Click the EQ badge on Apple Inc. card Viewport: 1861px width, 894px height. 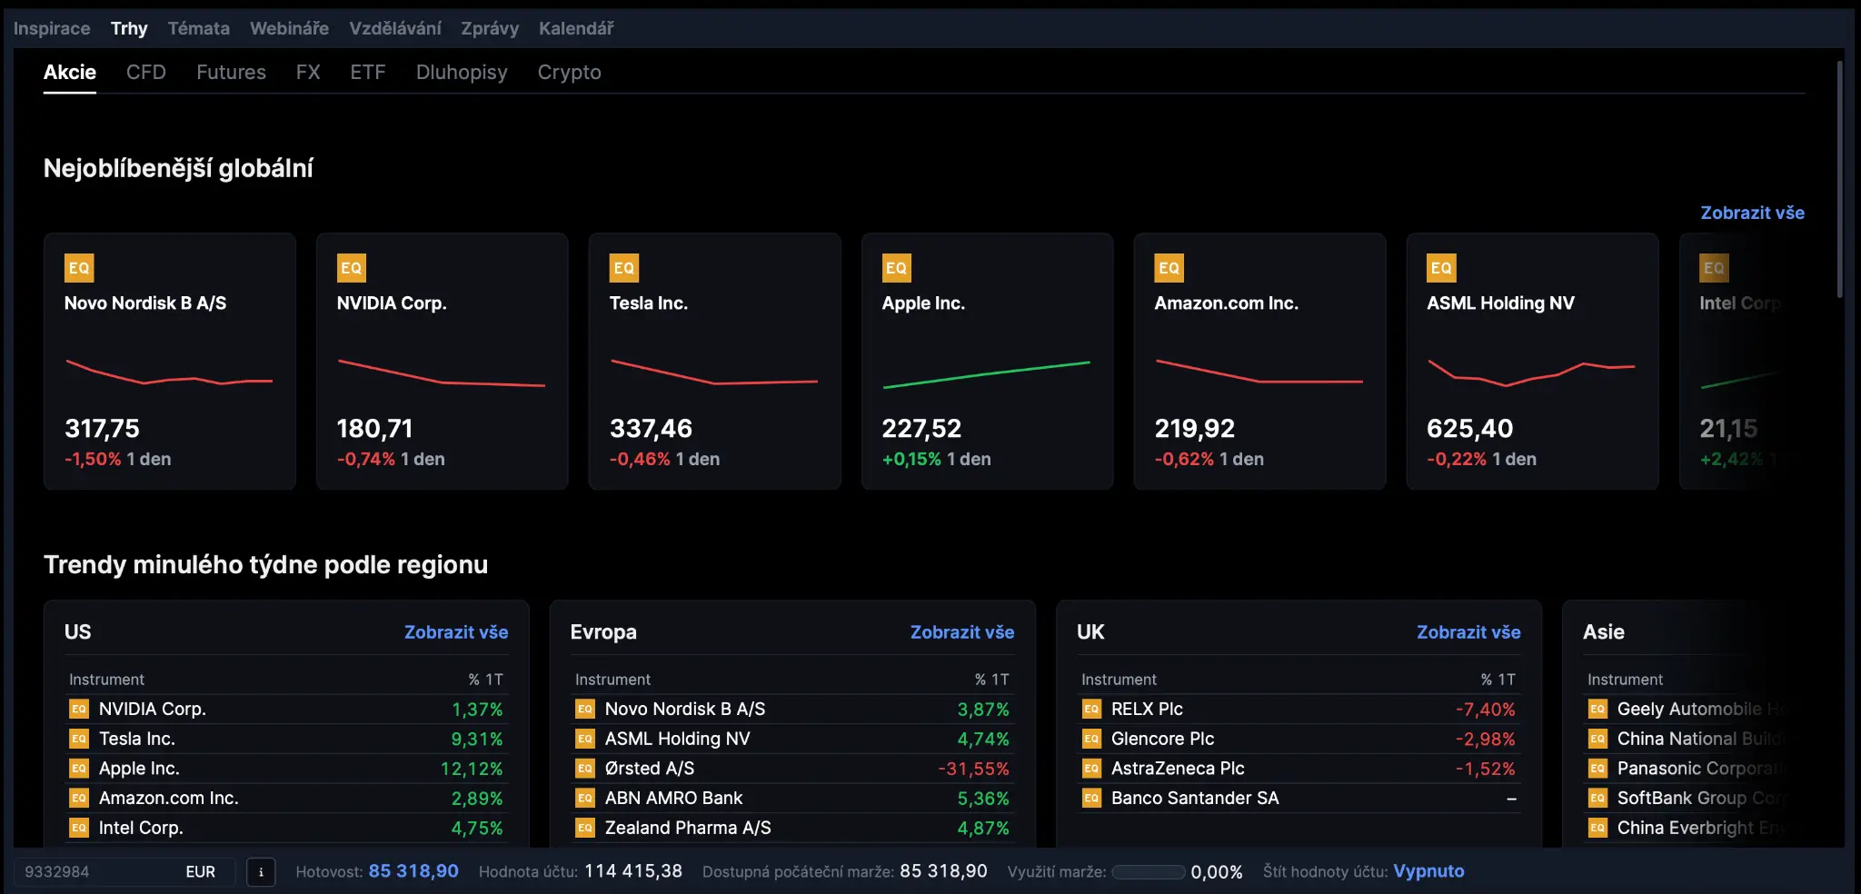pyautogui.click(x=896, y=268)
